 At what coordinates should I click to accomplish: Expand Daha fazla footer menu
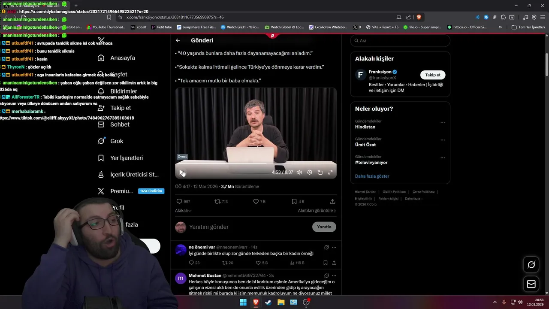coord(414,199)
